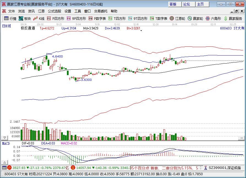Click the 论坛 forum button
Image resolution: width=246 pixels, height=178 pixels.
pos(188,4)
